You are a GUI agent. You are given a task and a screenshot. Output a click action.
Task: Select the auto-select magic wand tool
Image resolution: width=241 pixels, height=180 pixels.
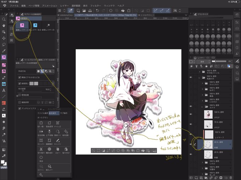pos(4,57)
